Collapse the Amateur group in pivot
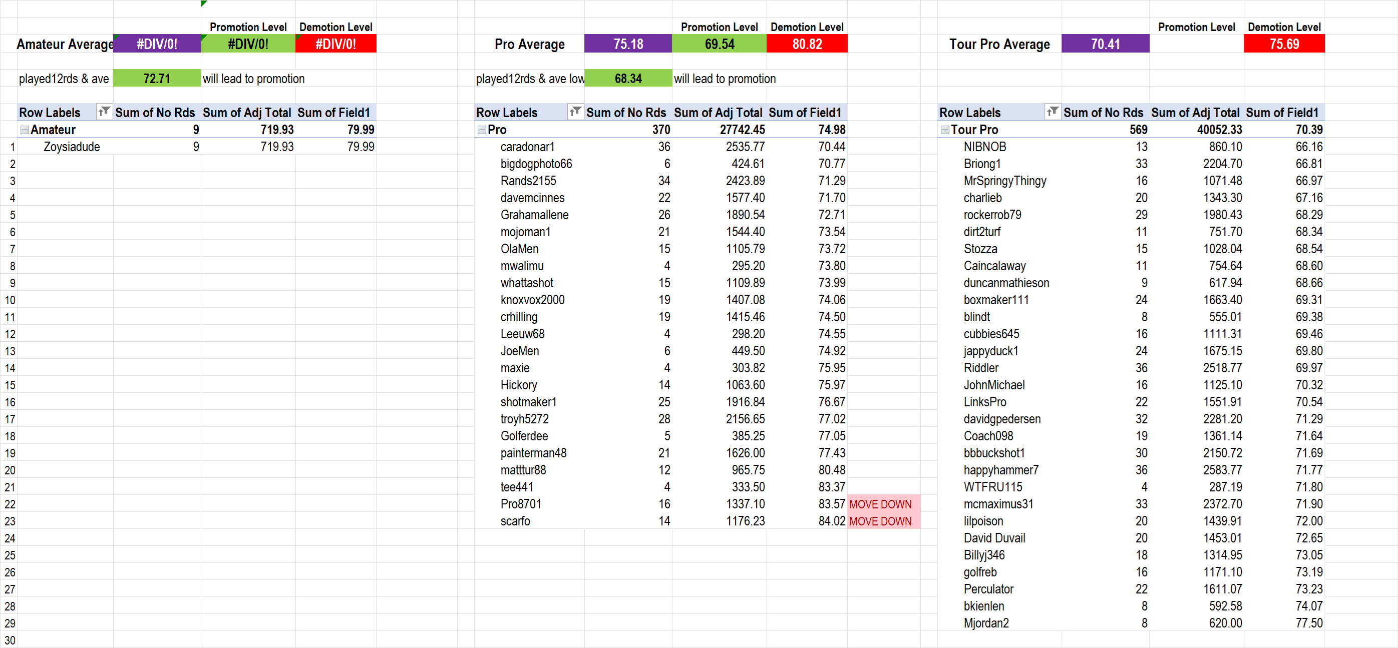Image resolution: width=1398 pixels, height=648 pixels. pos(25,130)
